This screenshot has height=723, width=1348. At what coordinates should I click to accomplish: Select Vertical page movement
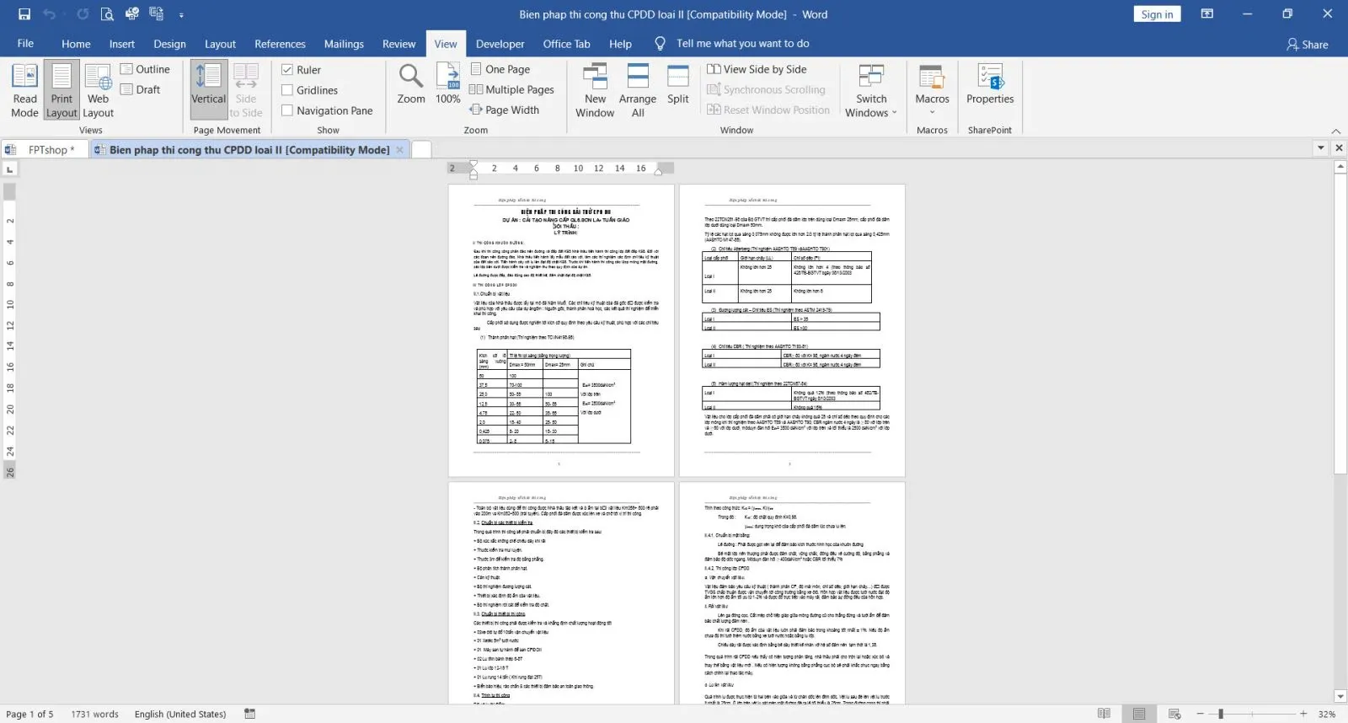click(208, 90)
